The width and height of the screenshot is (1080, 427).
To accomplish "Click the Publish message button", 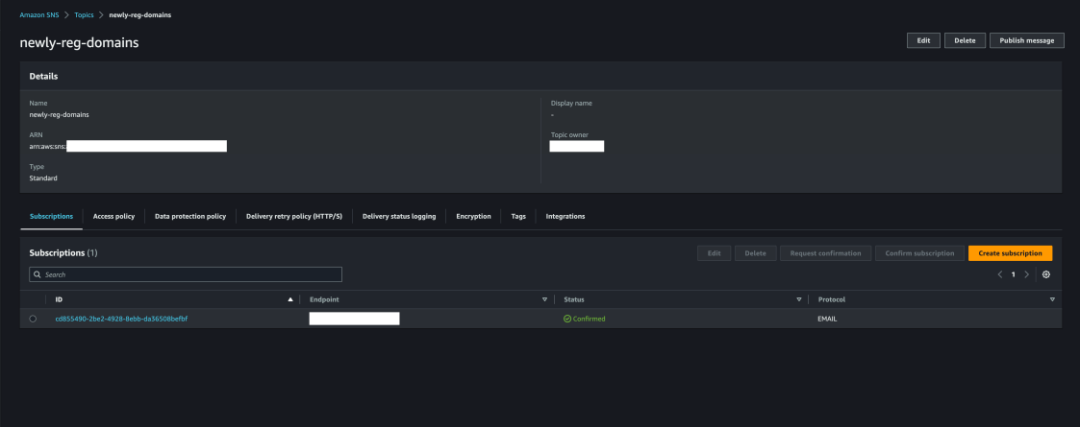I will 1026,40.
